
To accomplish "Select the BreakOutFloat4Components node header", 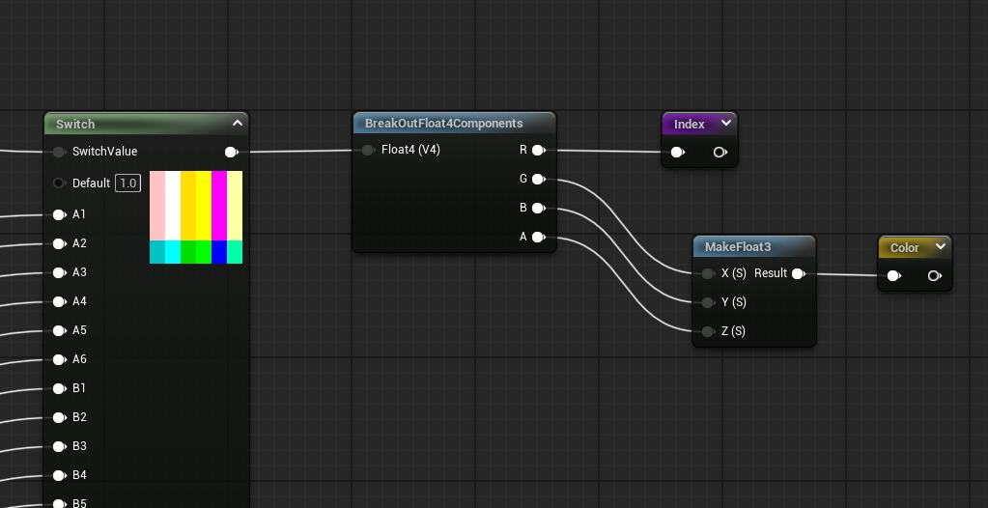I will point(454,123).
